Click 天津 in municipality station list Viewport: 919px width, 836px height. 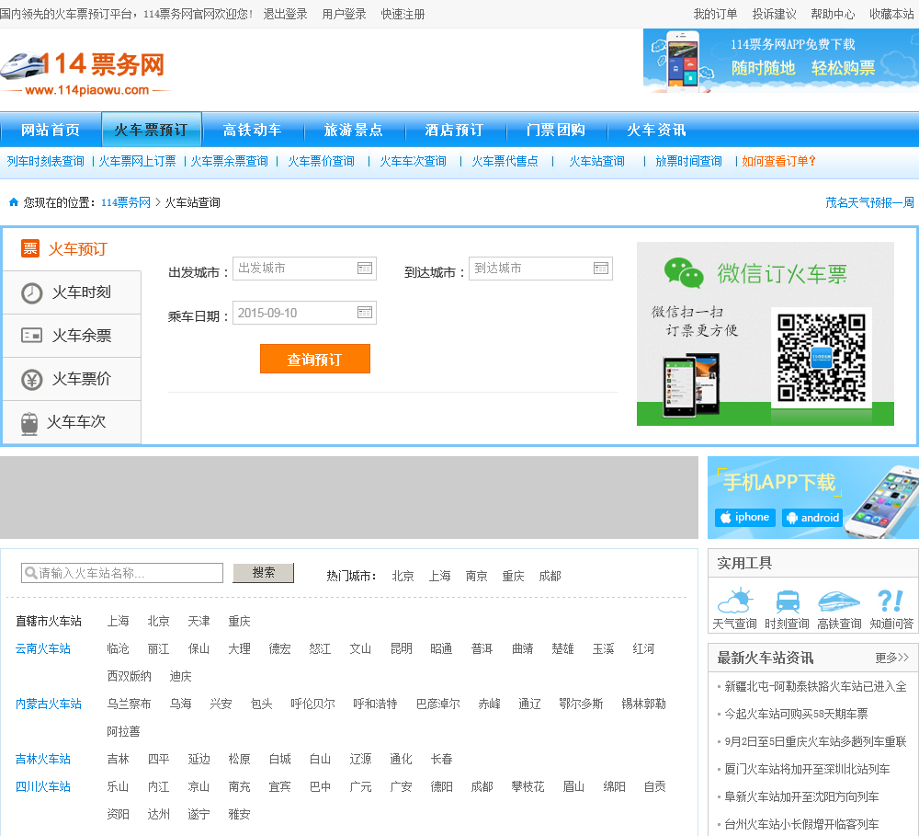click(199, 622)
